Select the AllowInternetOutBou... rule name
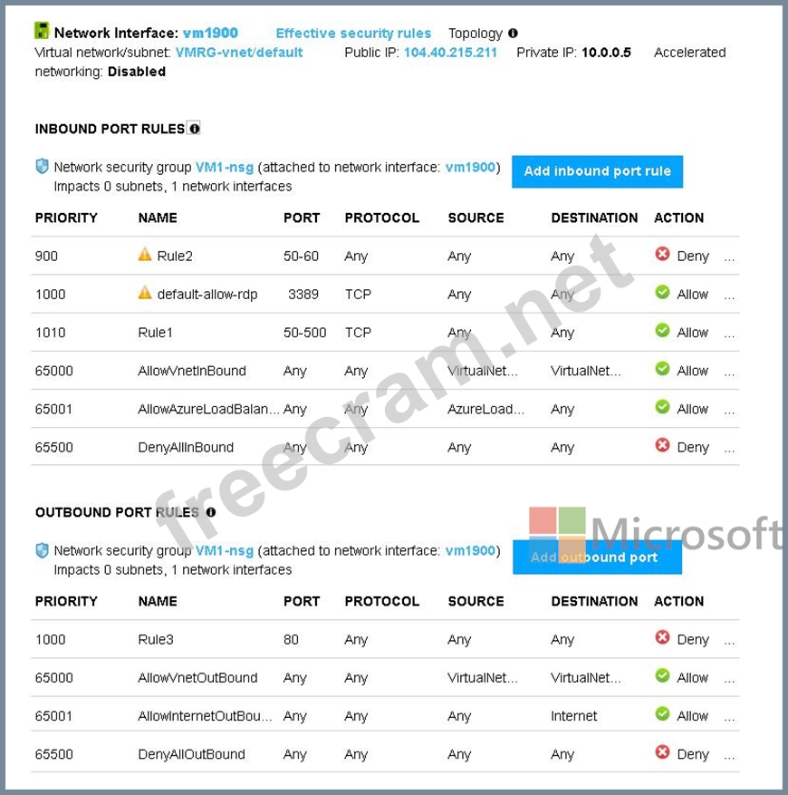 click(206, 716)
